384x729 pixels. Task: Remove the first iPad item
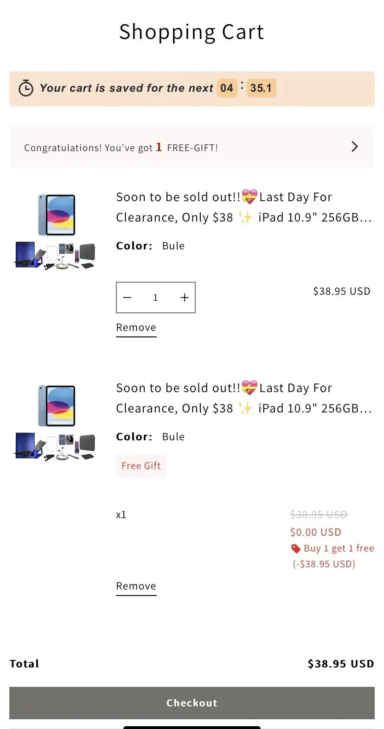coord(136,328)
